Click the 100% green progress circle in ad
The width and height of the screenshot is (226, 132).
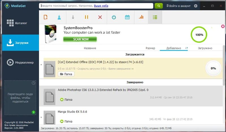coord(199,35)
